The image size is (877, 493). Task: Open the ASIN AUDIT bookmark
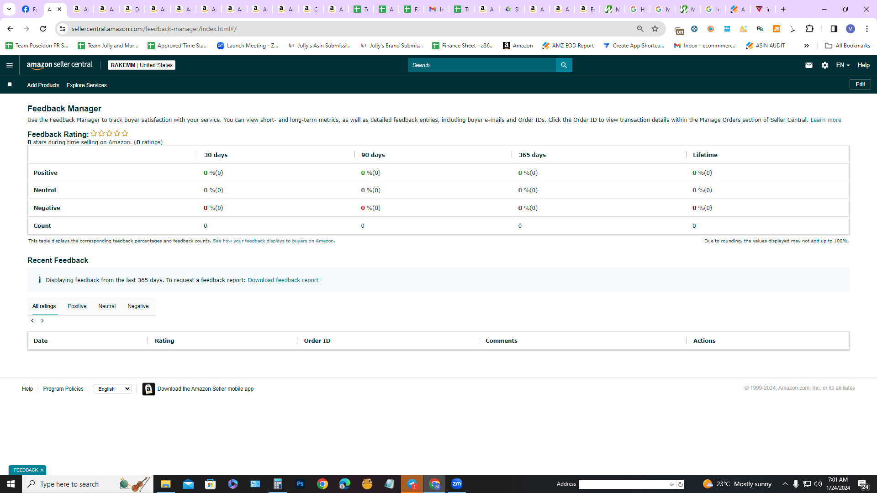[x=766, y=46]
